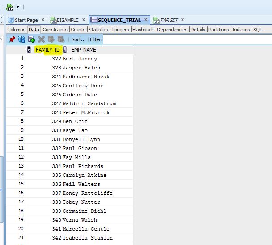Click the Start Page question mark icon
This screenshot has height=245, width=272.
click(11, 20)
